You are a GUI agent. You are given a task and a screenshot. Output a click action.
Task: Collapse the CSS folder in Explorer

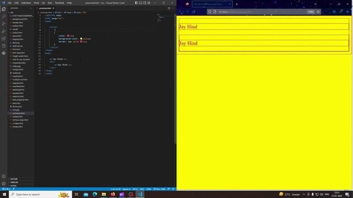pos(21,13)
